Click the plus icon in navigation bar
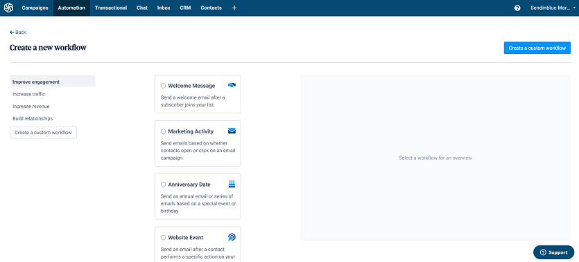 click(x=234, y=8)
